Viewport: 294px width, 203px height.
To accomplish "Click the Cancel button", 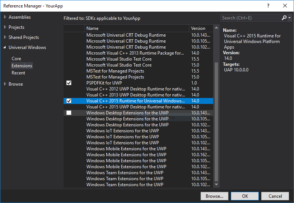I will (x=275, y=196).
